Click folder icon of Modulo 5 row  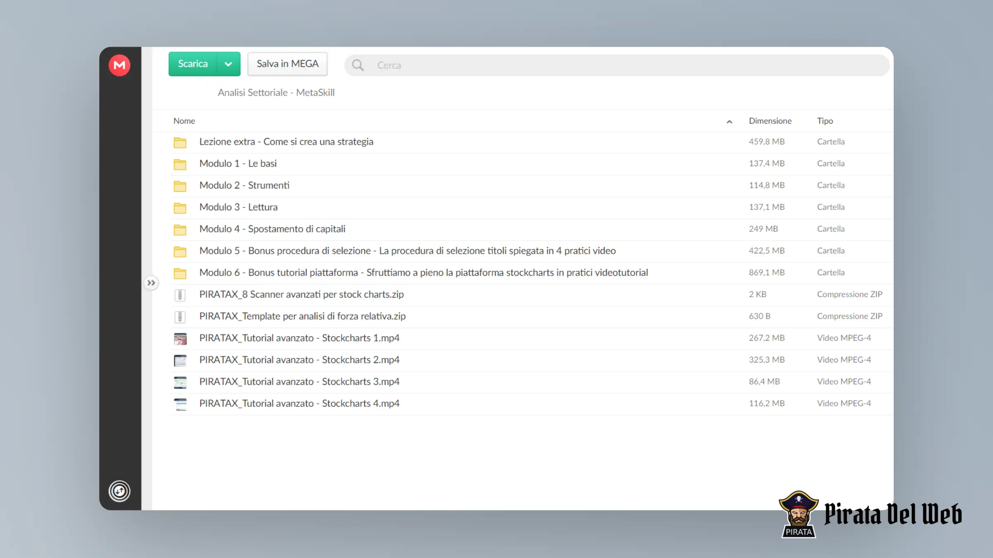(180, 251)
